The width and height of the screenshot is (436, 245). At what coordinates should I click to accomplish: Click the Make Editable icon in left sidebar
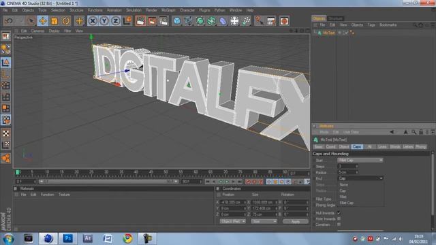click(5, 36)
